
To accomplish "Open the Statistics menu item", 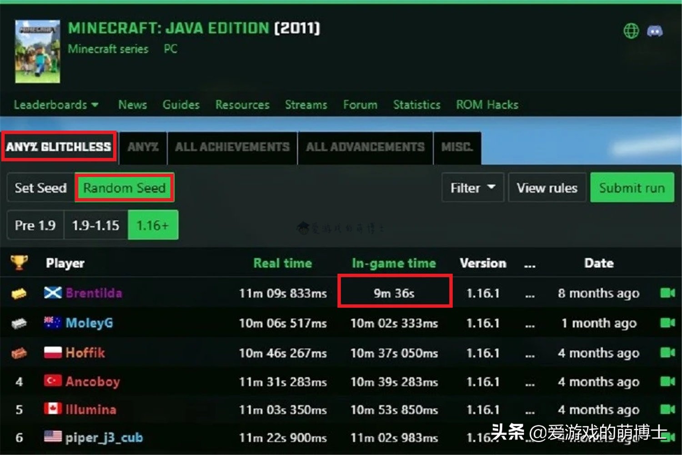I will tap(416, 105).
